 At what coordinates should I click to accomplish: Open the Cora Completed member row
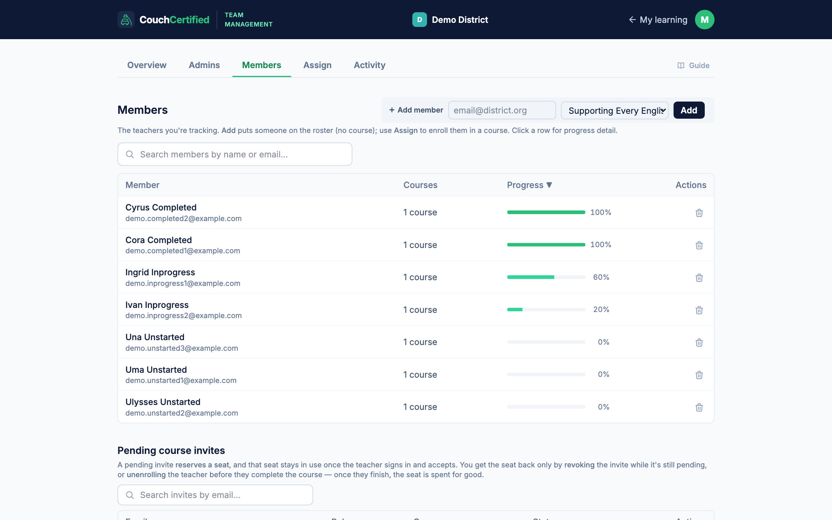[x=416, y=245]
